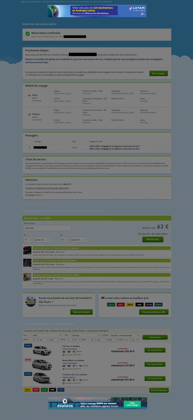Viewport: 193px width, 420px height.
Task: Click the Alamo logo beside Fiat Uno
Action: click(x=28, y=346)
